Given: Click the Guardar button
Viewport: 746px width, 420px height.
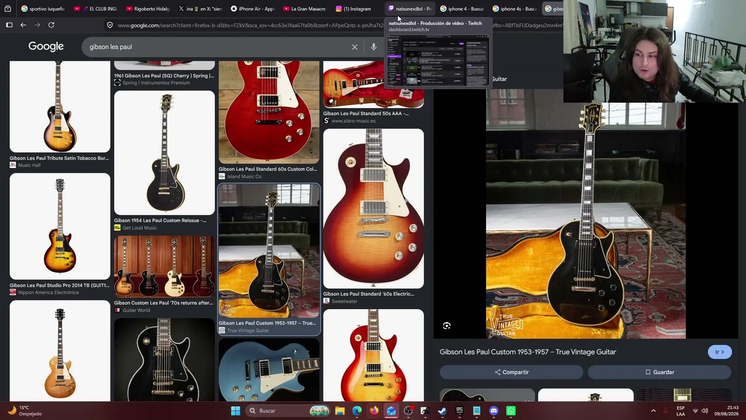Looking at the screenshot, I should [659, 372].
